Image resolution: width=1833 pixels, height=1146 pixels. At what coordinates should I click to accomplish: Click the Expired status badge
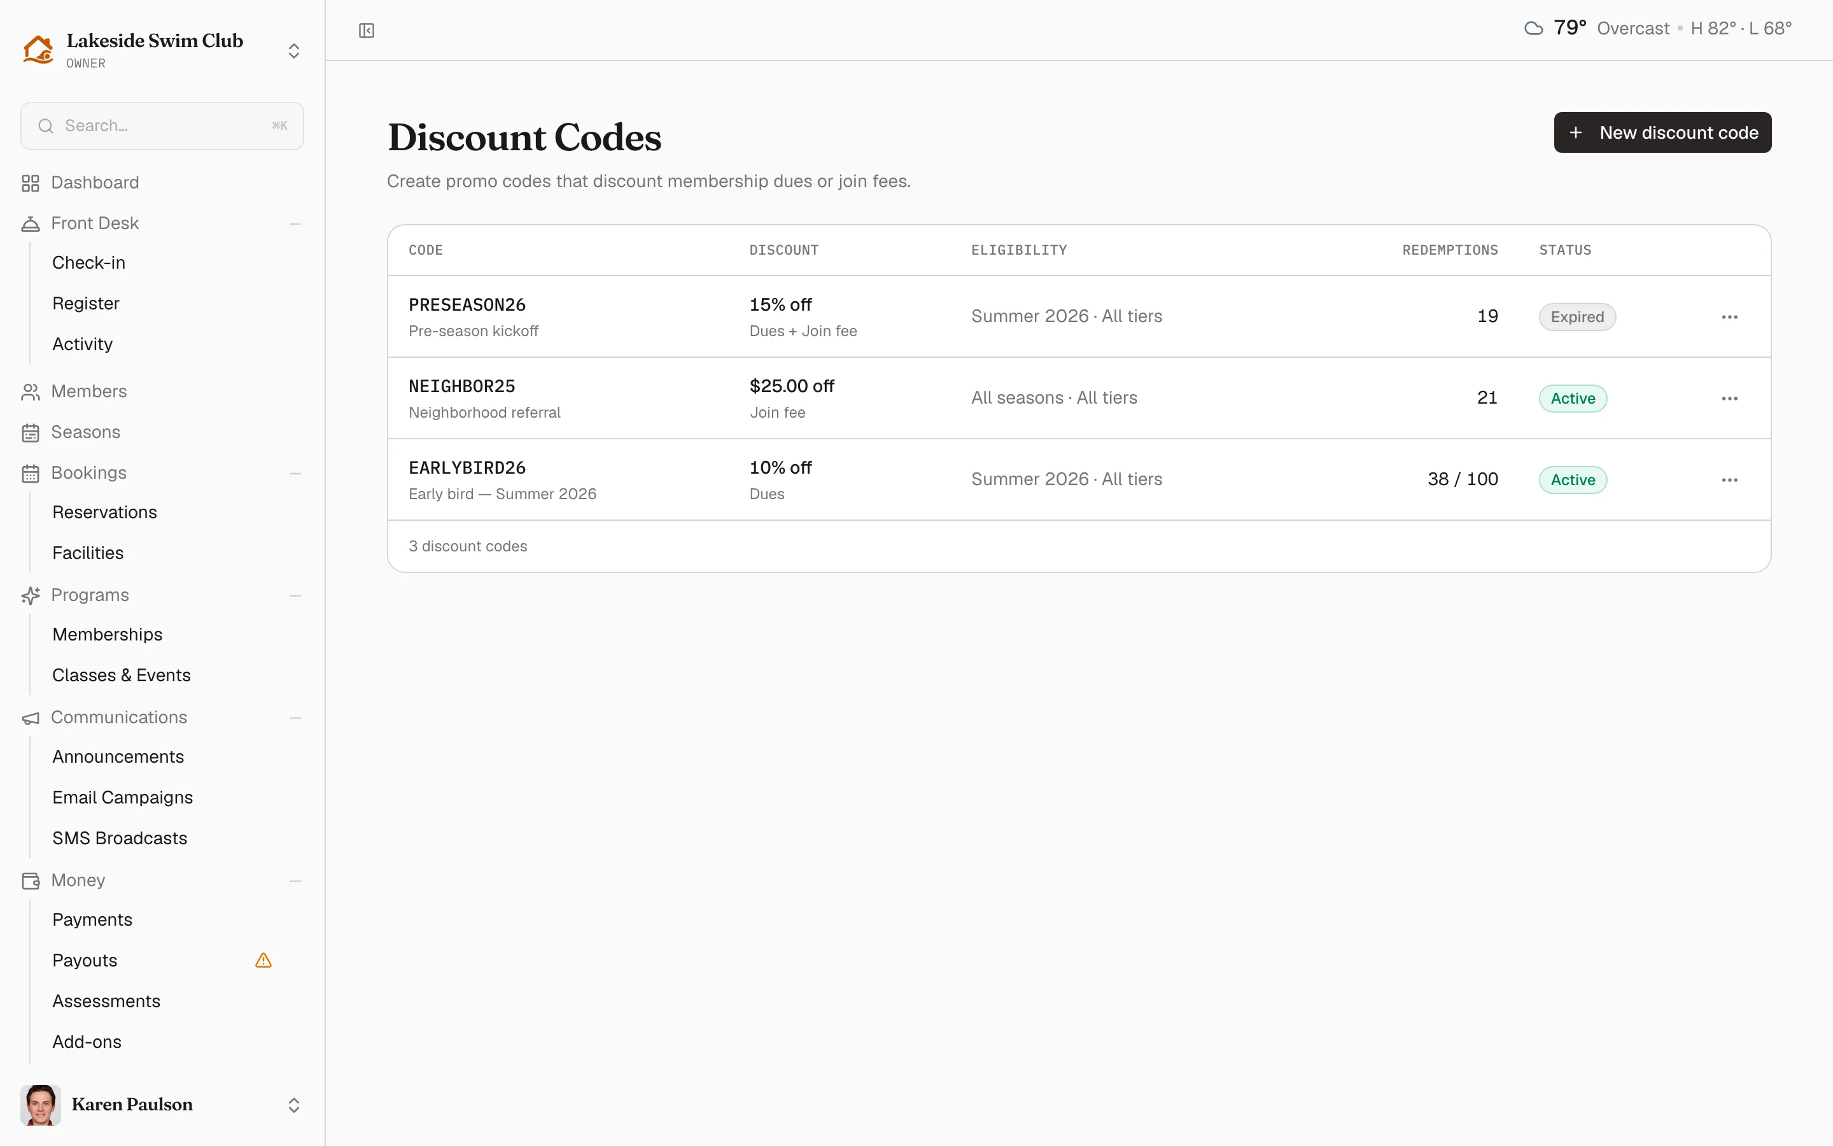tap(1577, 317)
